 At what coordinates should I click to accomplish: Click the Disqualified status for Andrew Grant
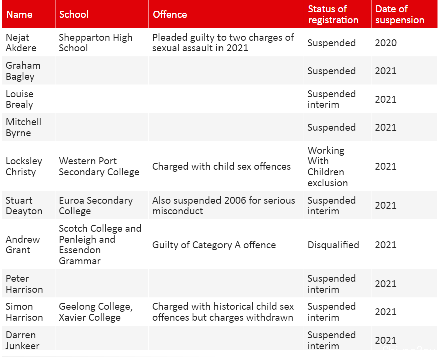point(333,245)
